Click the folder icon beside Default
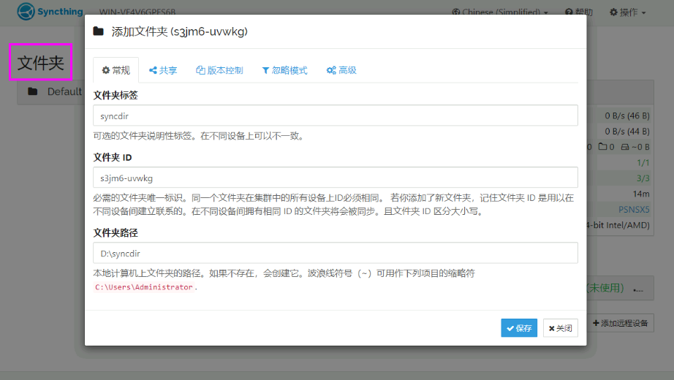This screenshot has width=674, height=380. coord(32,92)
